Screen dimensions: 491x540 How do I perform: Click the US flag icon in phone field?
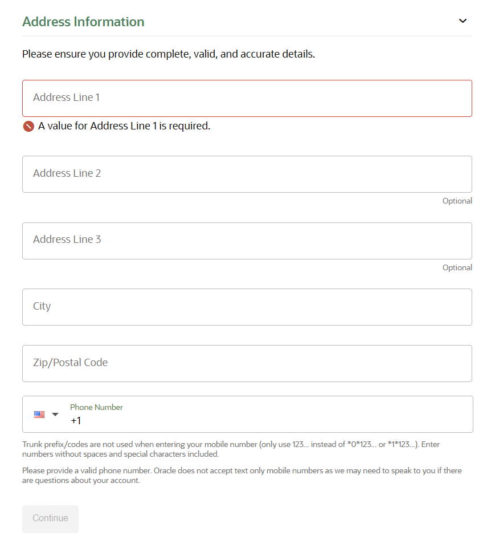[x=38, y=414]
